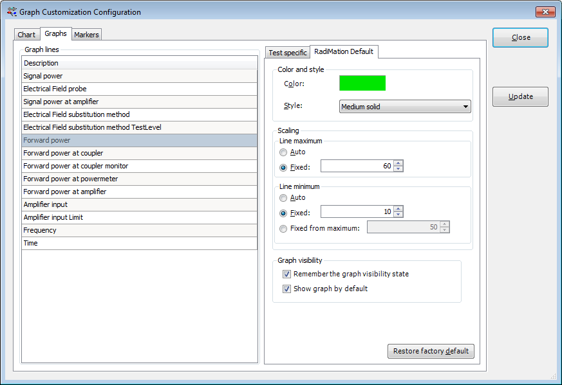Select the Signal power at amplifier row
The image size is (562, 385).
click(x=140, y=102)
